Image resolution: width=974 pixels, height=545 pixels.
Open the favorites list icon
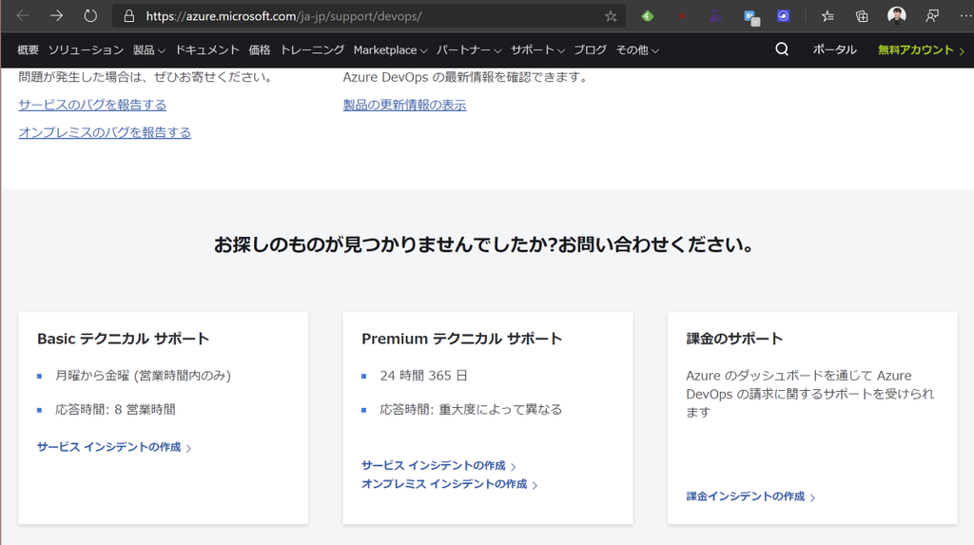click(828, 16)
